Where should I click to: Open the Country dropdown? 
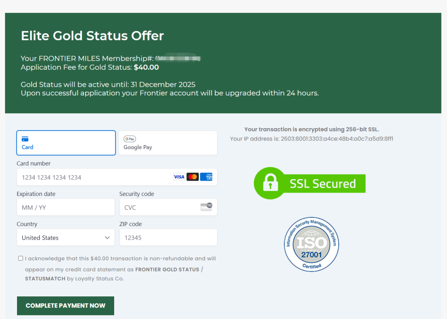65,238
